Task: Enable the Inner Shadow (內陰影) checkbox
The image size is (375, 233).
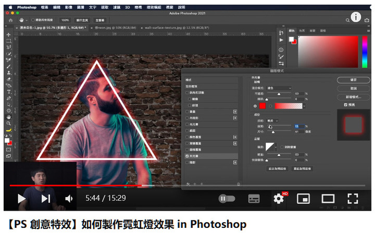Action: tap(187, 118)
